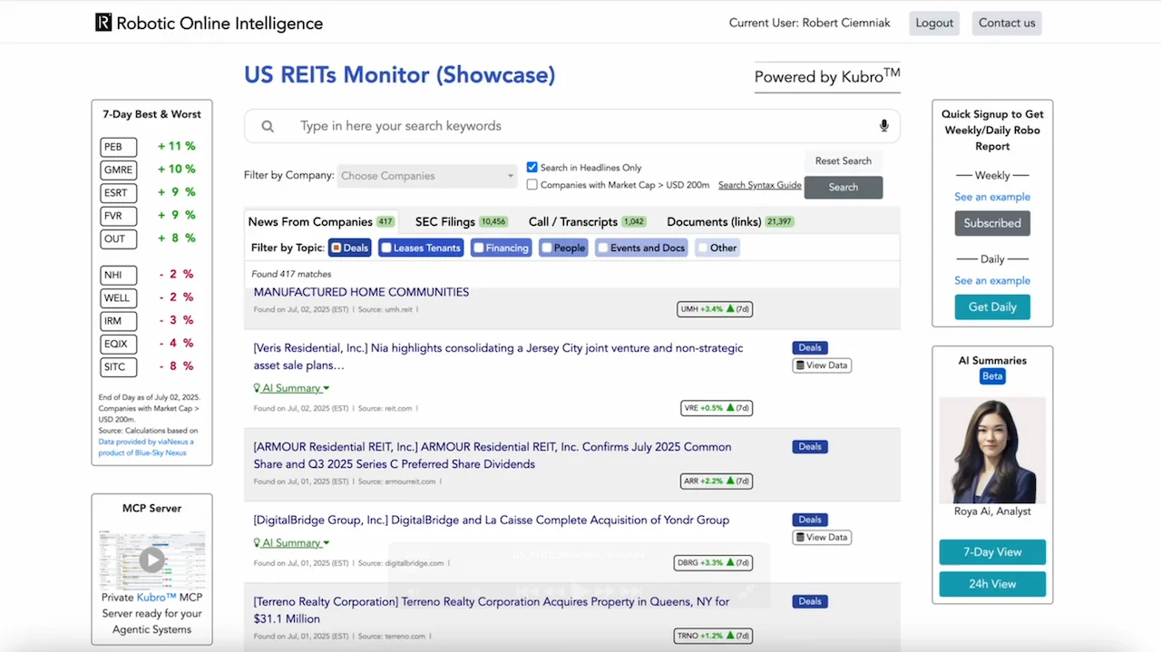Click the OUT ticker badge

click(x=119, y=239)
